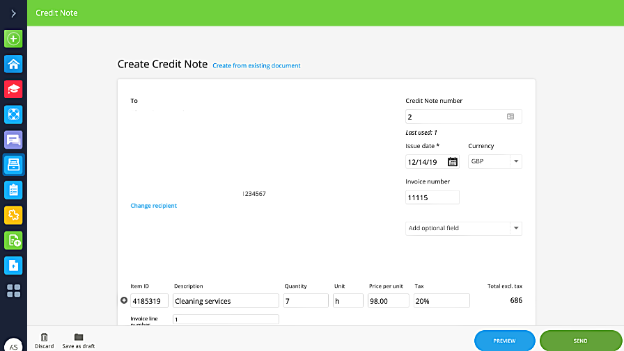Click the AS user avatar
The height and width of the screenshot is (351, 624).
pos(13,345)
